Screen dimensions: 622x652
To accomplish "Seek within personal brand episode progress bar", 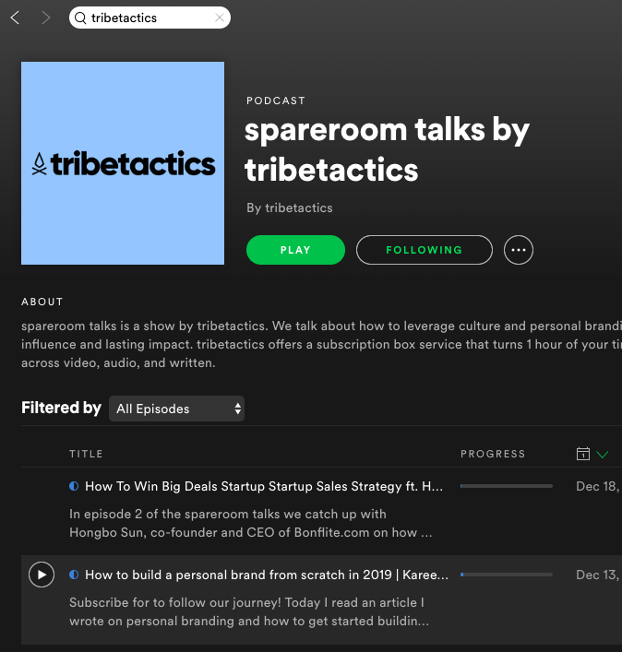I will coord(507,575).
